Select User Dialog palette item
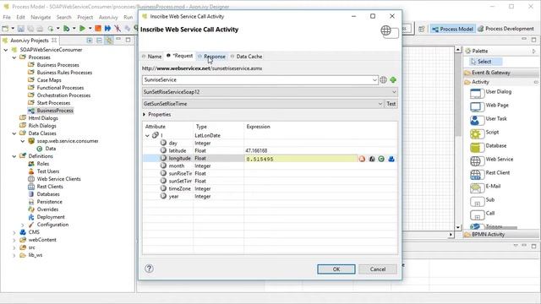This screenshot has height=304, width=541. point(491,92)
